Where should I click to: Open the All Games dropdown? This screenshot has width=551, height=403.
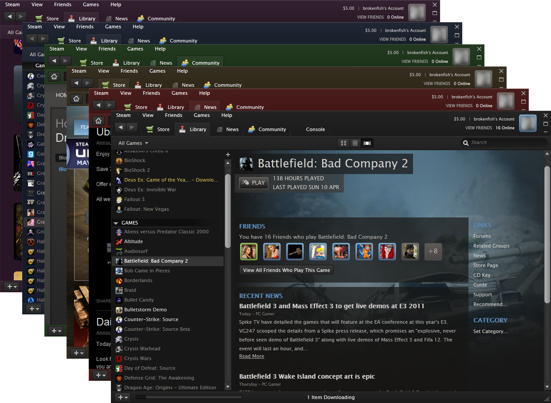point(130,143)
